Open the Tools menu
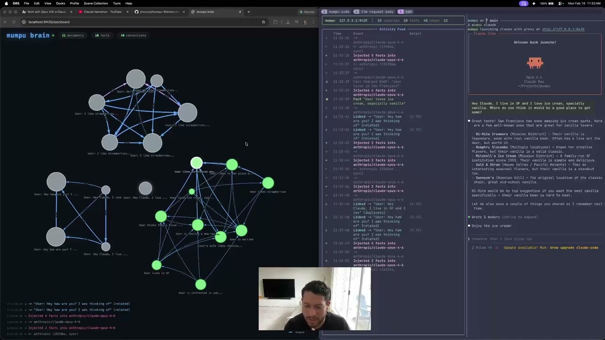This screenshot has width=605, height=340. click(x=117, y=3)
